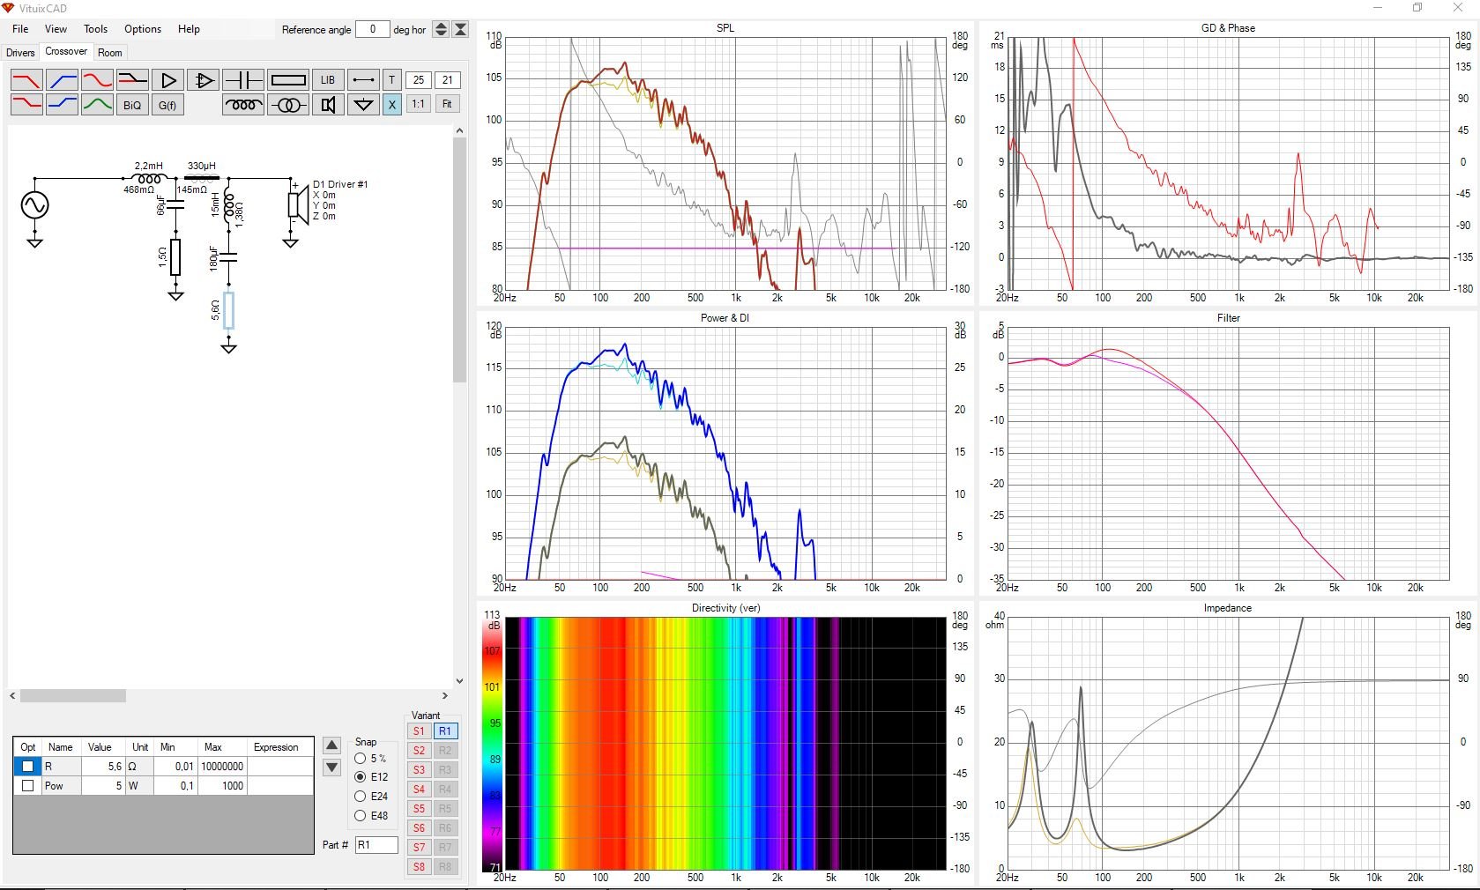
Task: Open the Tools menu
Action: [95, 29]
